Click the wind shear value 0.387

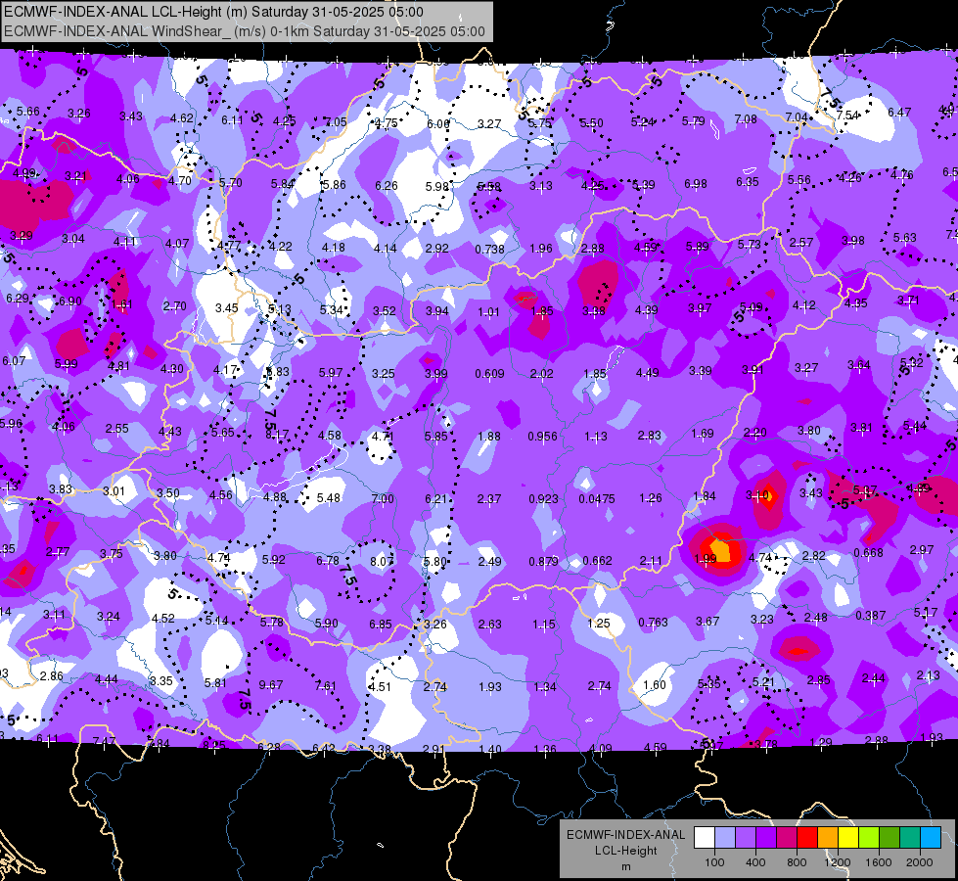[871, 615]
